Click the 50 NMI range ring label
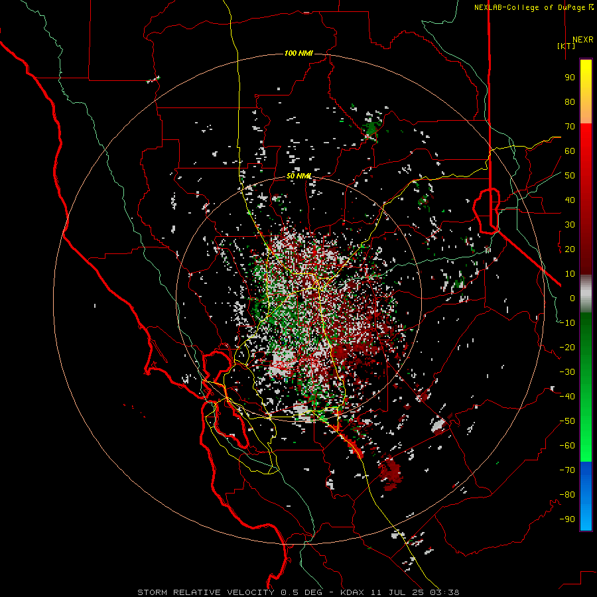Screen dimensions: 597x597 [x=299, y=176]
